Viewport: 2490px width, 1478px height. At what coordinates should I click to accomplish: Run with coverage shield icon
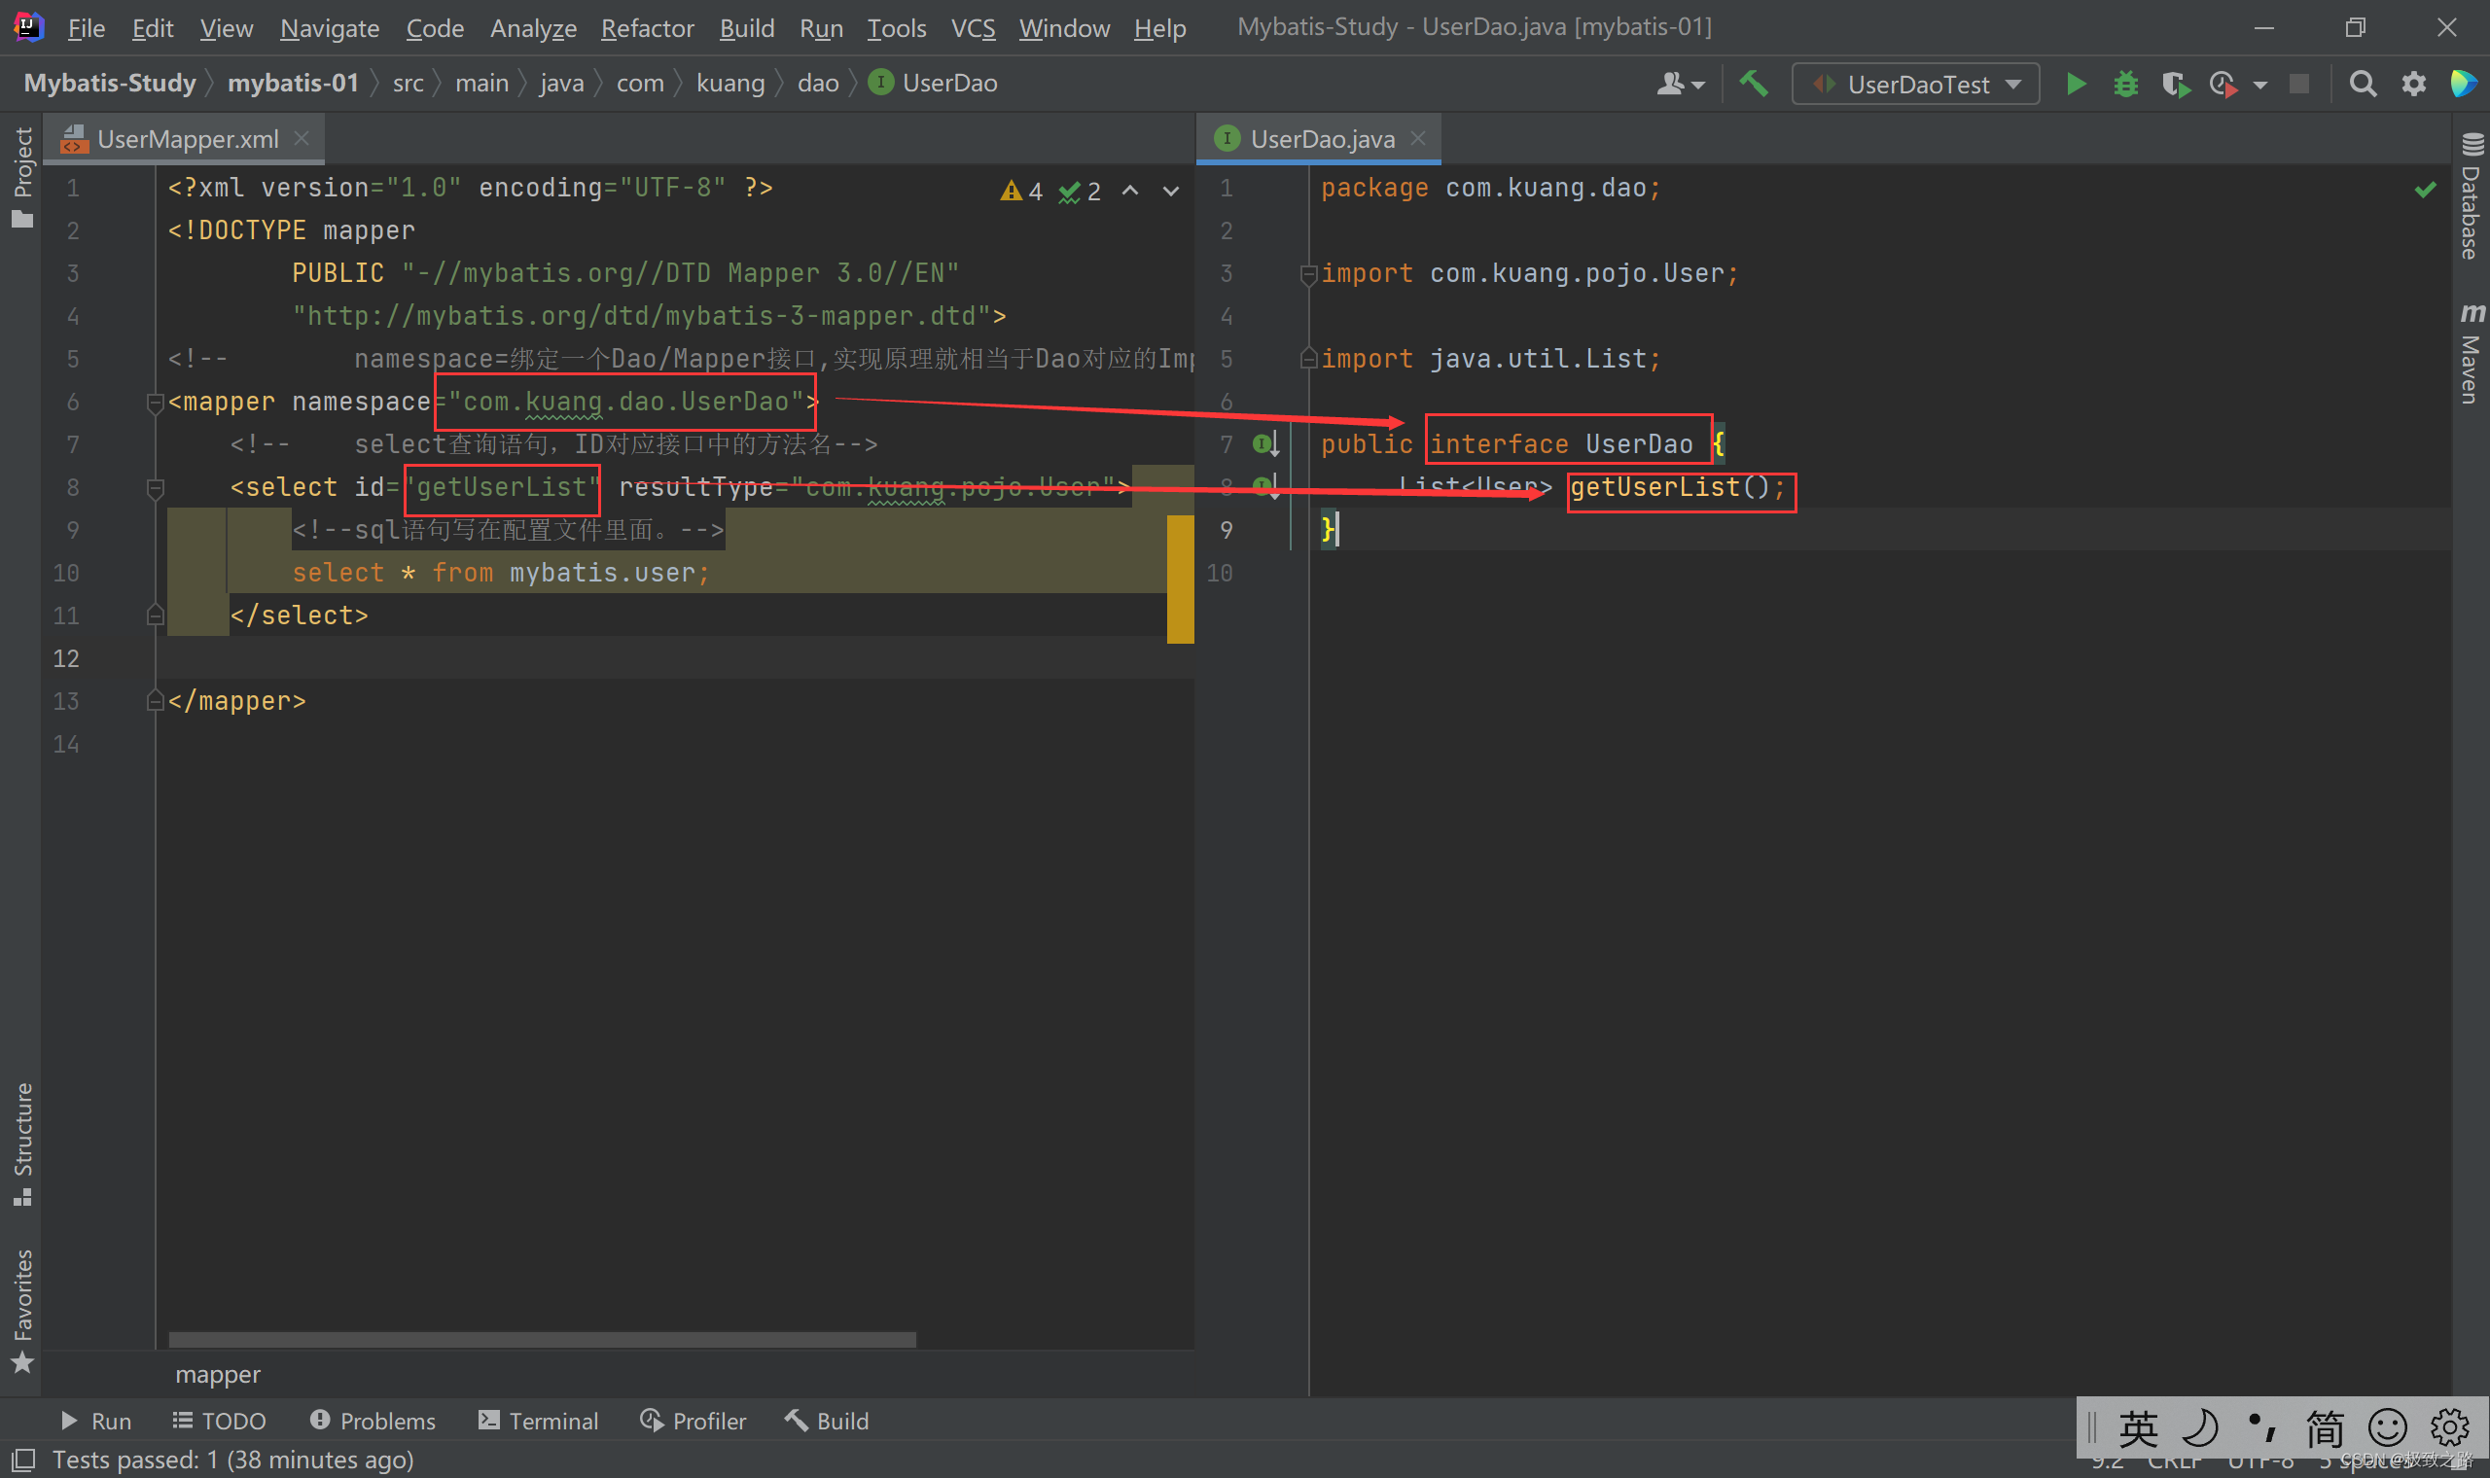point(2175,85)
